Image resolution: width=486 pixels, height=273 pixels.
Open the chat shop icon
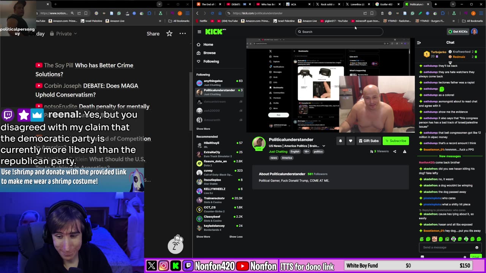(x=422, y=257)
